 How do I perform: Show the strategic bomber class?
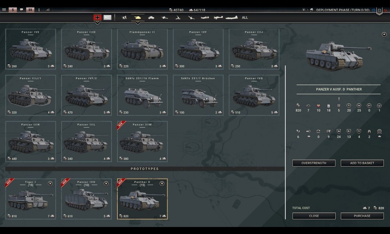(x=232, y=18)
